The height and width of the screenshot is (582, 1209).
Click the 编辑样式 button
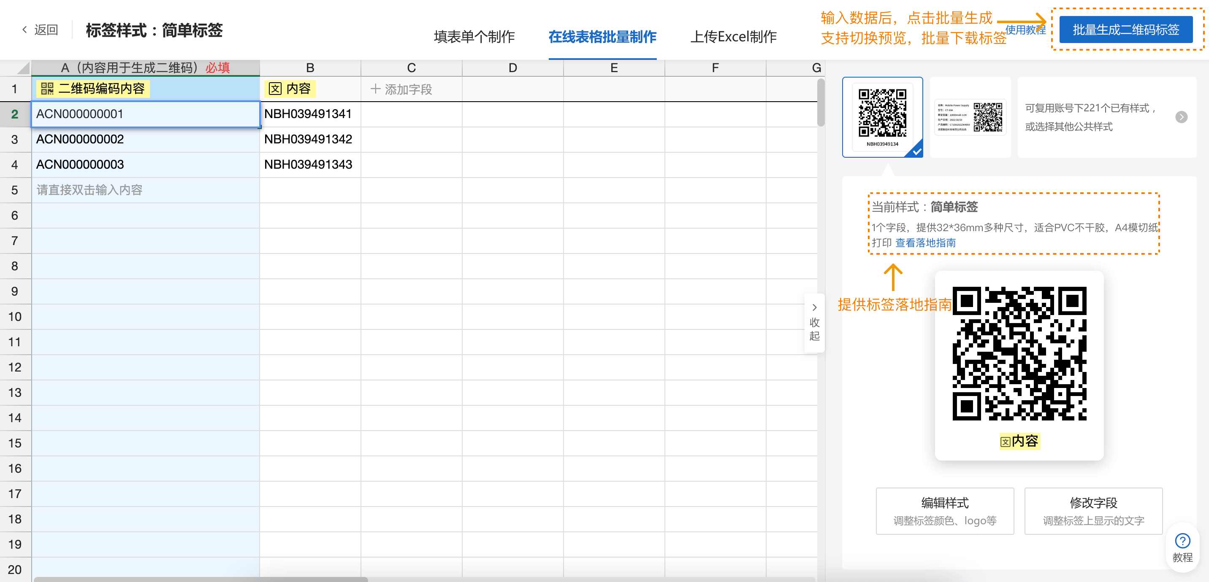click(x=944, y=511)
